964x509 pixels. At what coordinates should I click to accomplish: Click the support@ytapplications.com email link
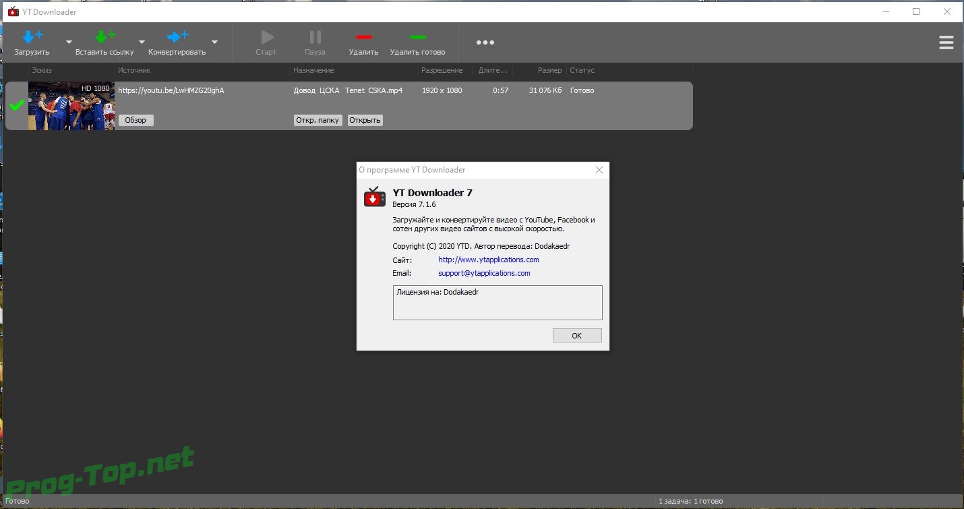click(x=484, y=273)
